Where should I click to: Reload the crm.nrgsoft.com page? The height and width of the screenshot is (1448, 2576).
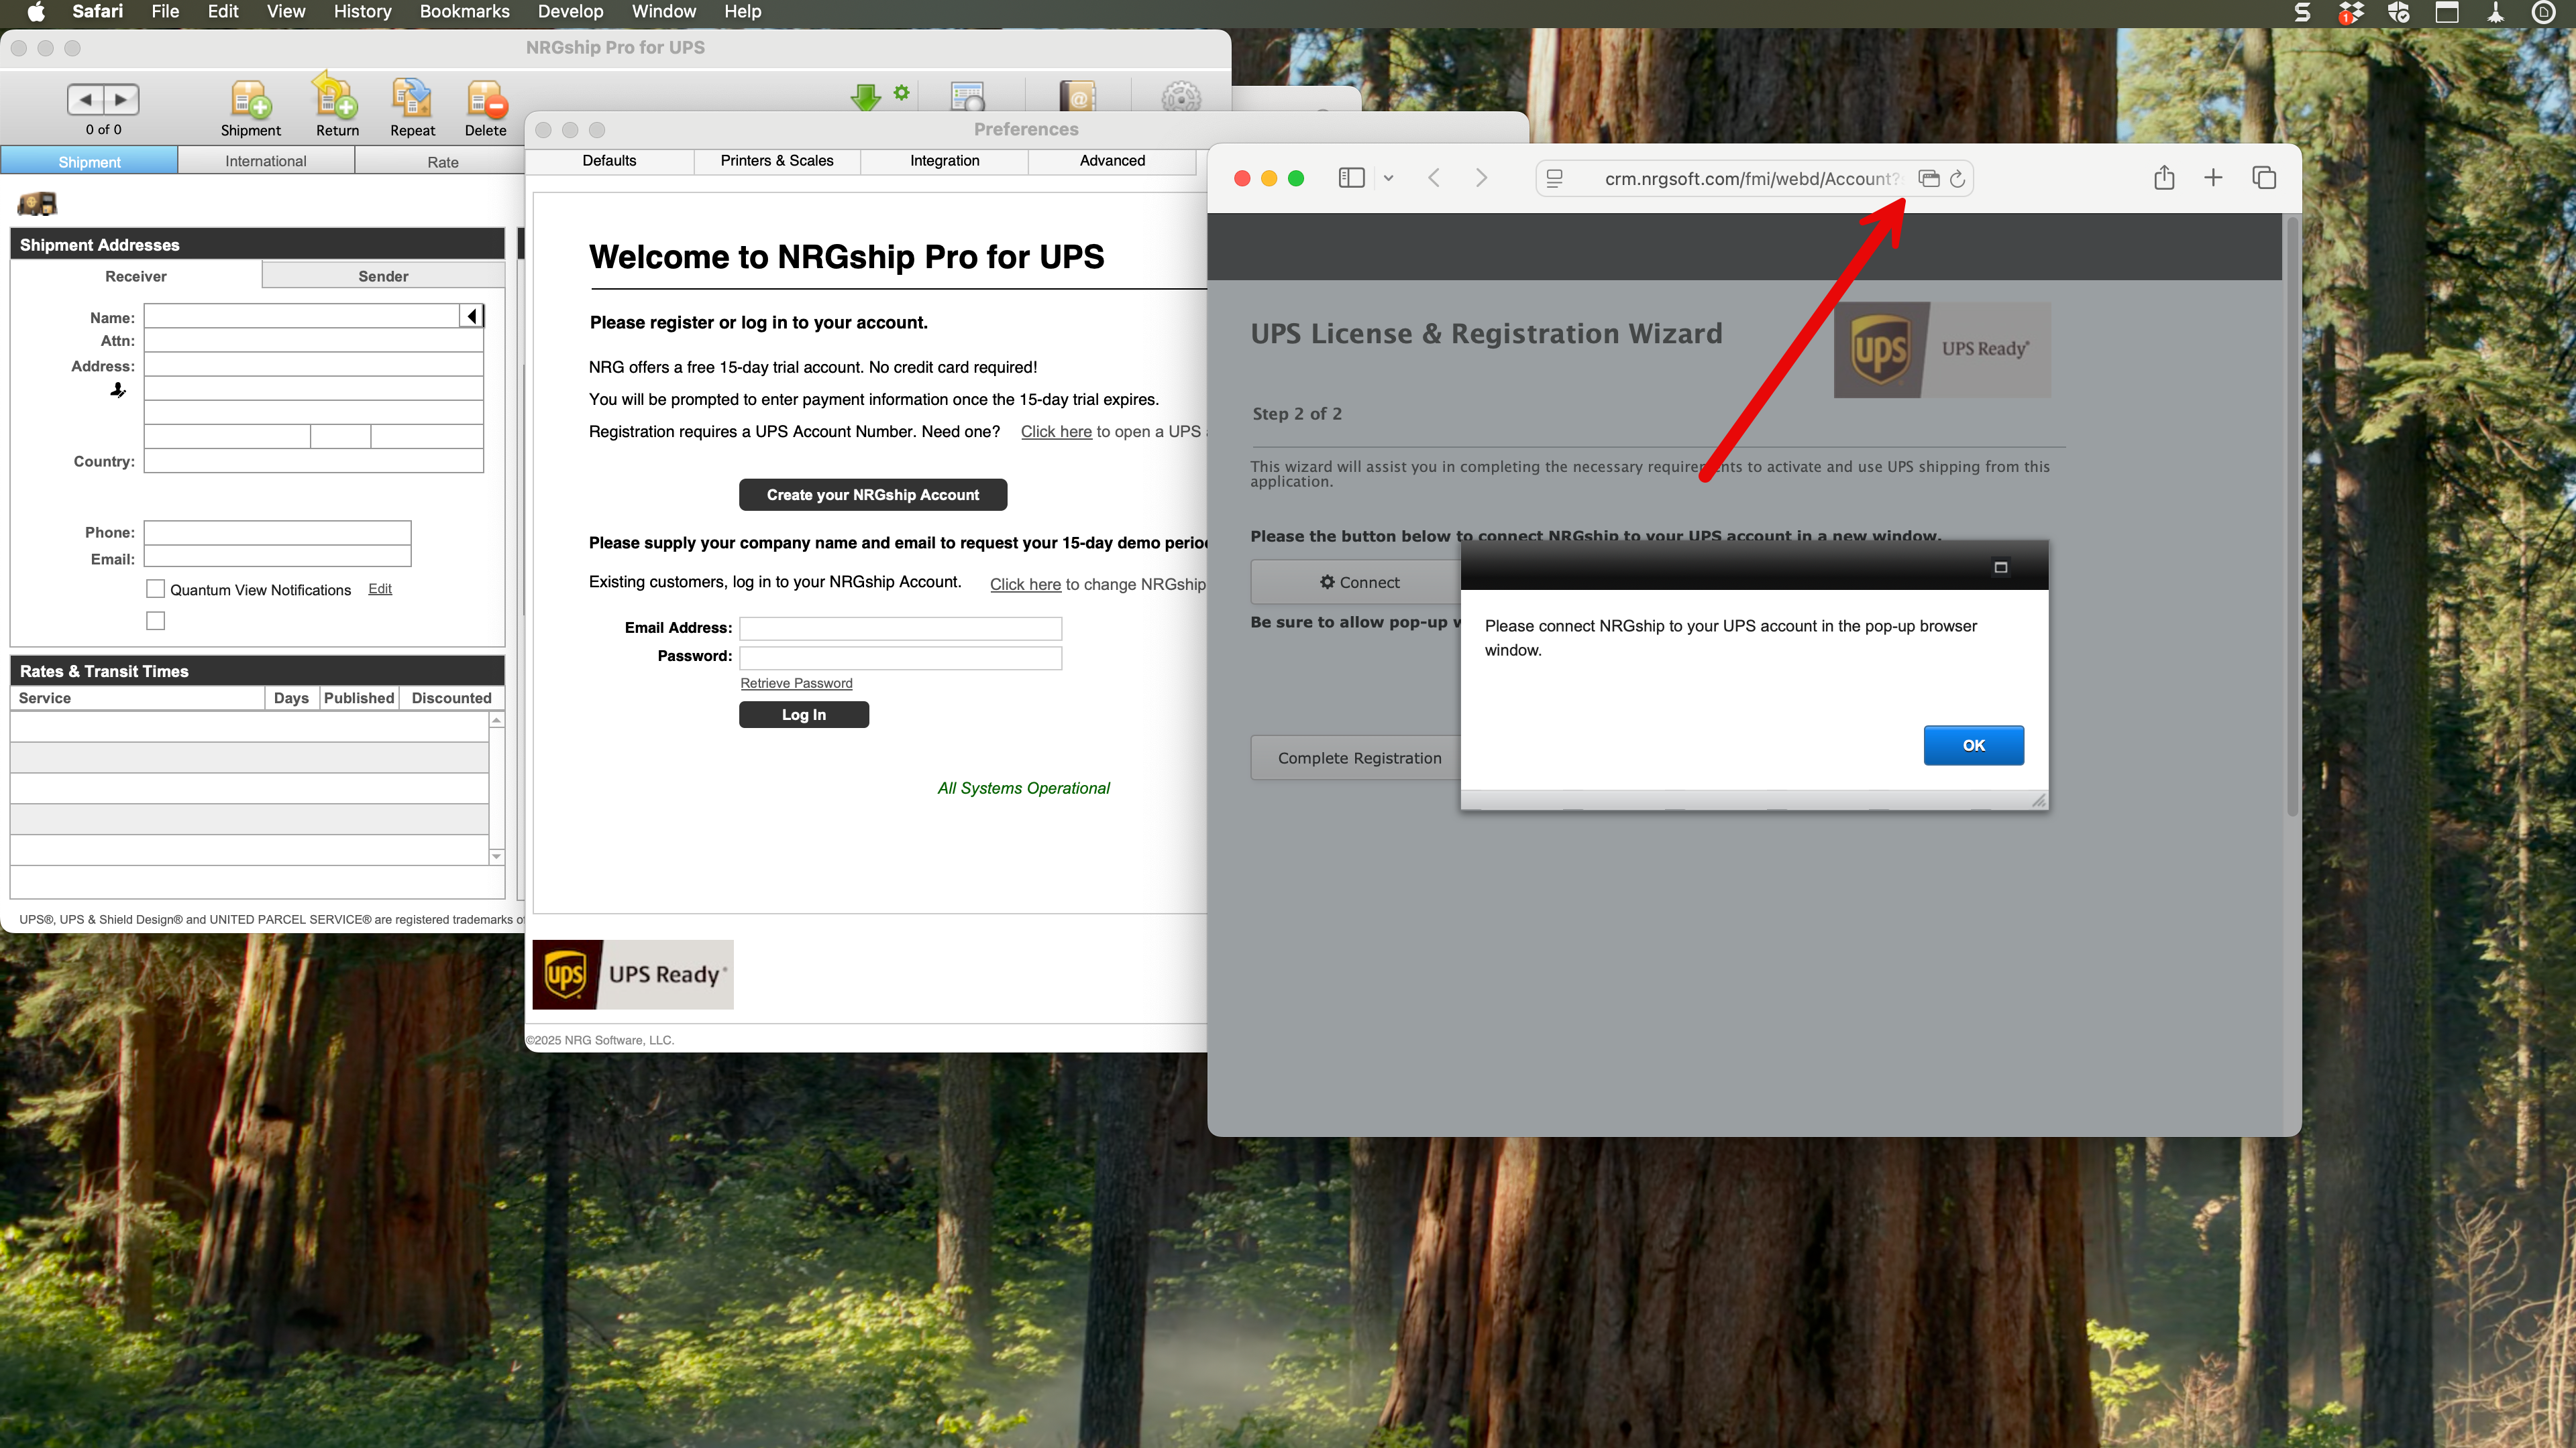pyautogui.click(x=1957, y=178)
